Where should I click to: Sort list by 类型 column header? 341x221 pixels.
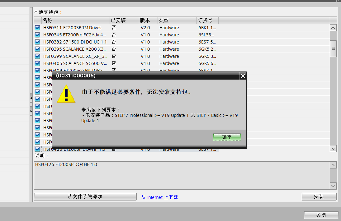tap(177, 21)
